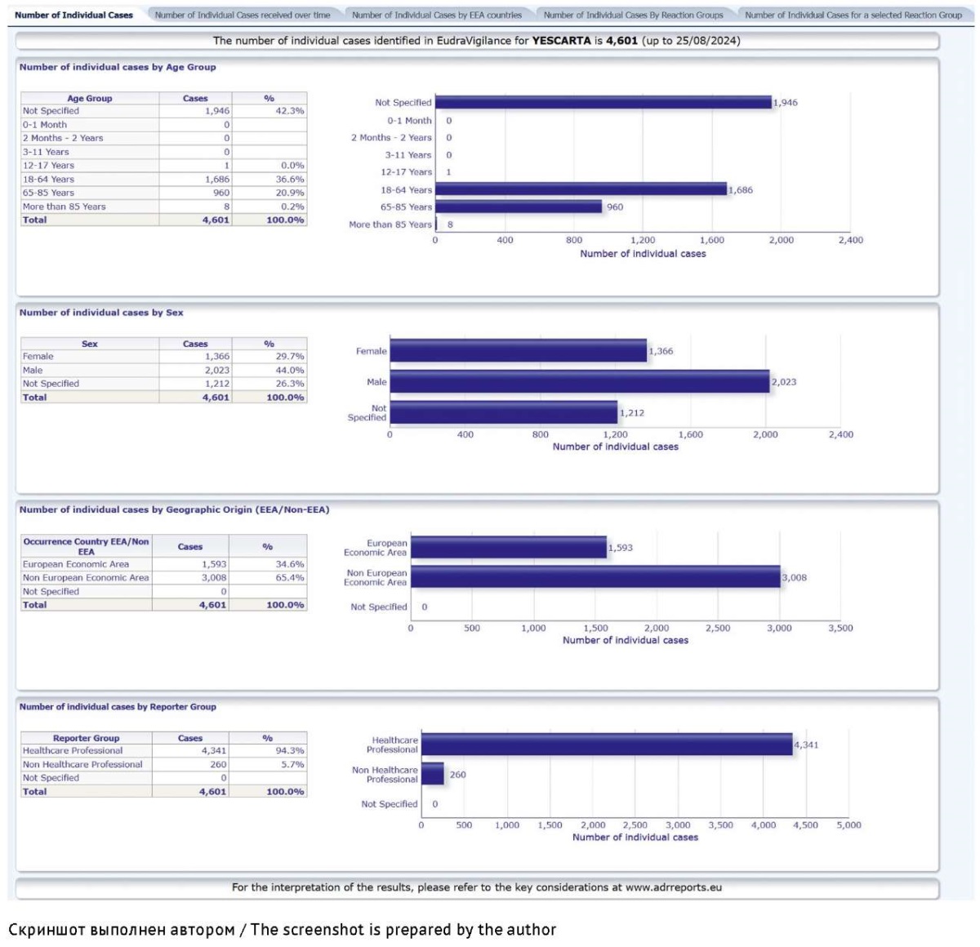Click the Sex column header

click(90, 344)
